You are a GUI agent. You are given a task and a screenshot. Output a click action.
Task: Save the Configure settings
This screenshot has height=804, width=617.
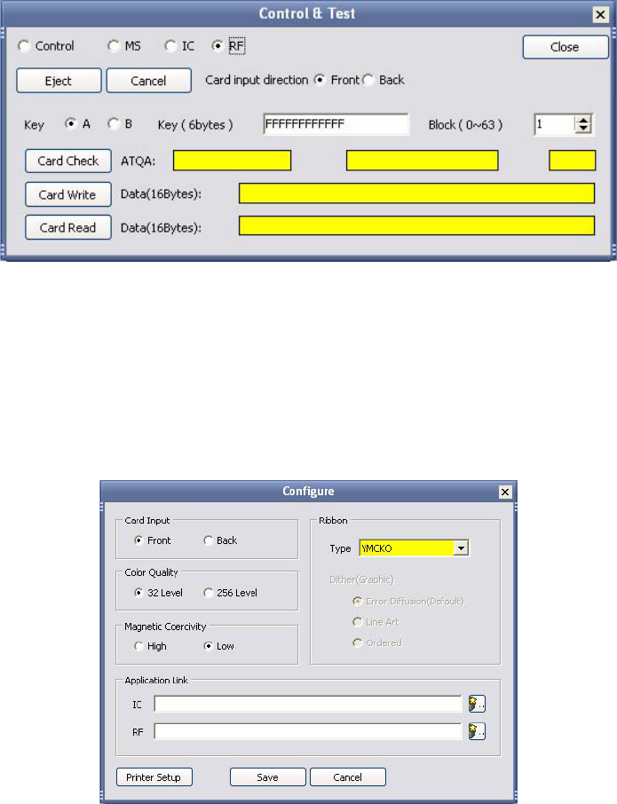point(268,777)
